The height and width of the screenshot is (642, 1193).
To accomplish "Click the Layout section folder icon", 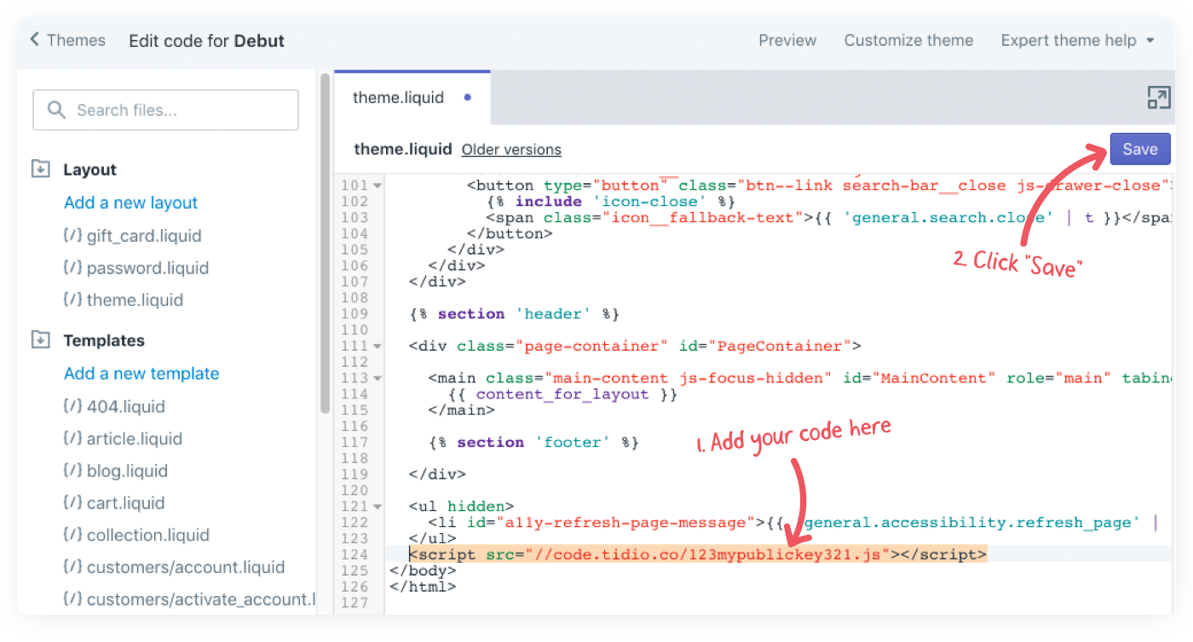I will coord(39,169).
